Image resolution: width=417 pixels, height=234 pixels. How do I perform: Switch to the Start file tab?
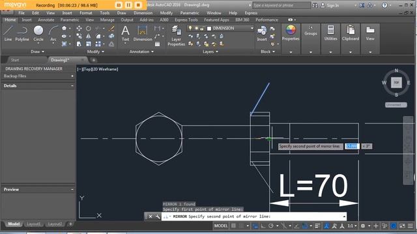[15, 60]
